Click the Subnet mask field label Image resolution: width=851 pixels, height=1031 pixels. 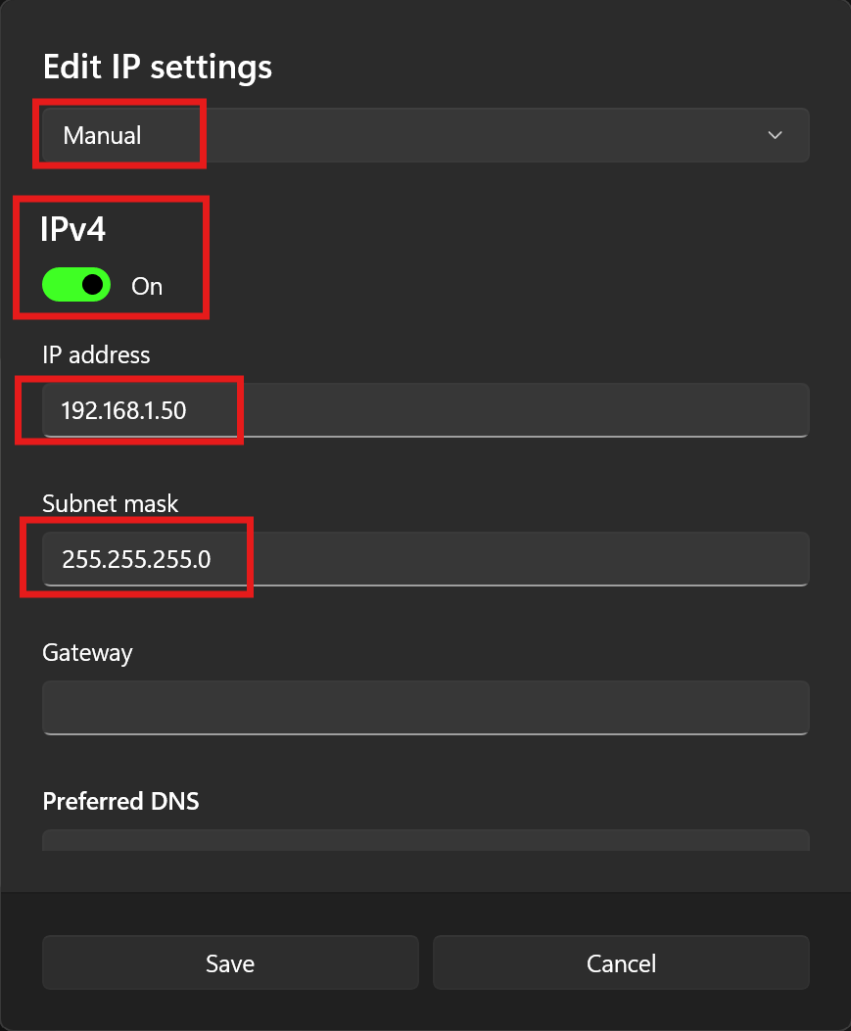(110, 503)
